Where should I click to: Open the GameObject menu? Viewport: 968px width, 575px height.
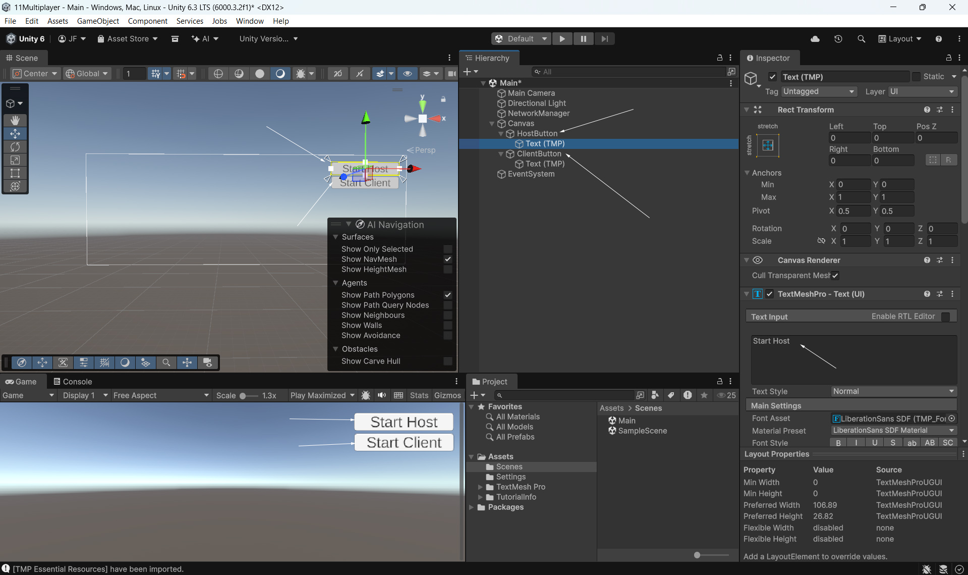[x=98, y=21]
